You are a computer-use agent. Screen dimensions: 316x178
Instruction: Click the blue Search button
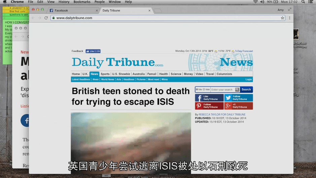[x=246, y=90]
